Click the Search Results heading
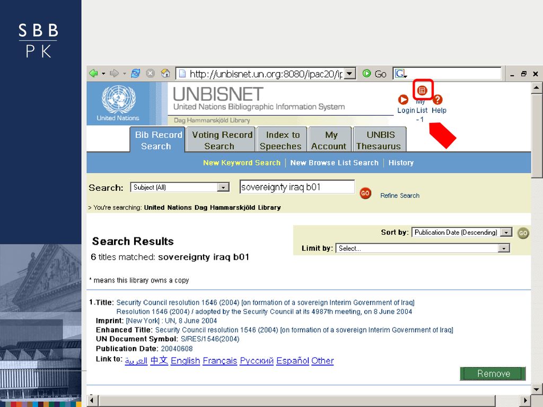This screenshot has width=543, height=407. [x=133, y=241]
